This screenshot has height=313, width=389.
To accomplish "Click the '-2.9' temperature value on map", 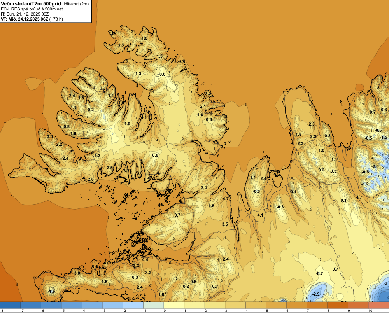I will coord(316,294).
